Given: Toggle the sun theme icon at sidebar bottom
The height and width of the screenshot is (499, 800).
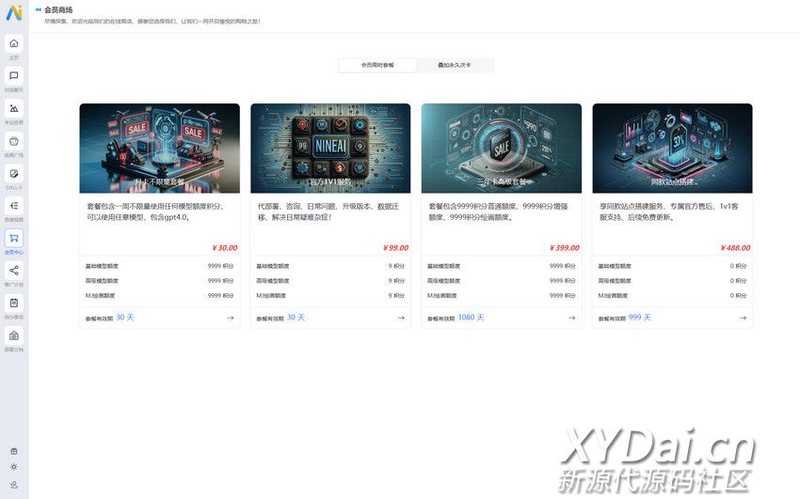Looking at the screenshot, I should click(14, 467).
